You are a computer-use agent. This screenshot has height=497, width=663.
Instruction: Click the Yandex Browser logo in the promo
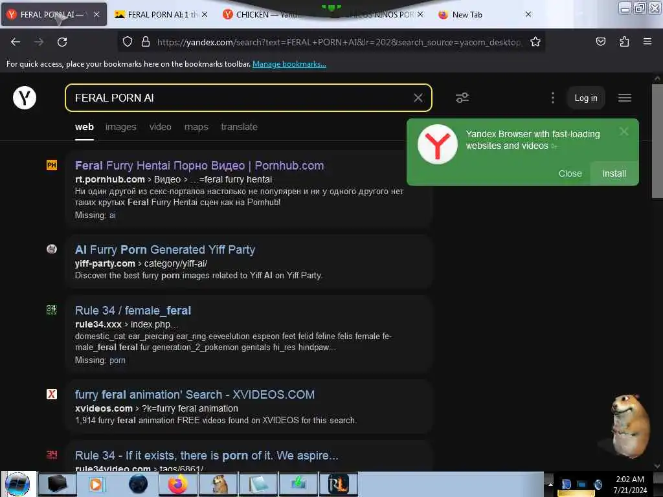point(437,144)
